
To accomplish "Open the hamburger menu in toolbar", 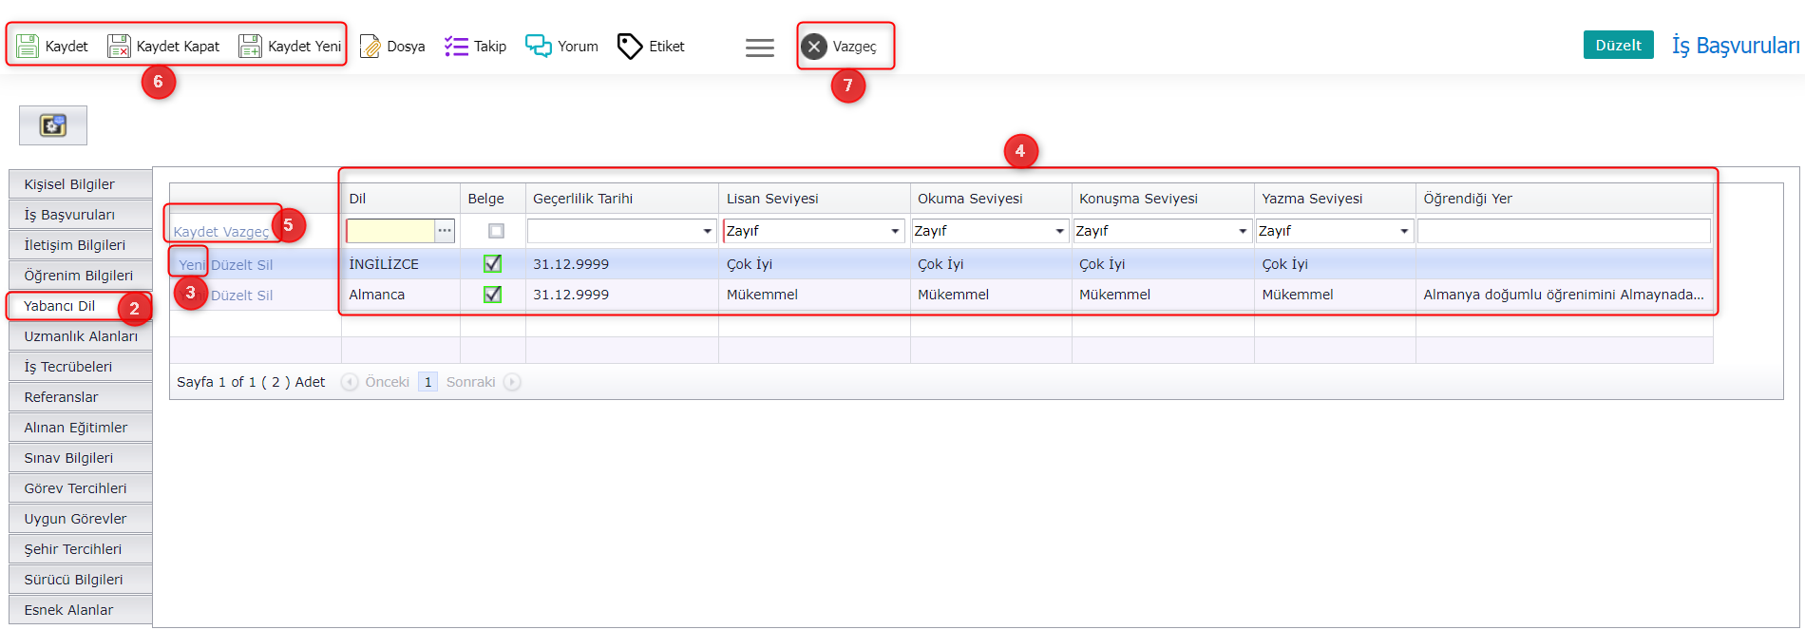I will (x=760, y=48).
